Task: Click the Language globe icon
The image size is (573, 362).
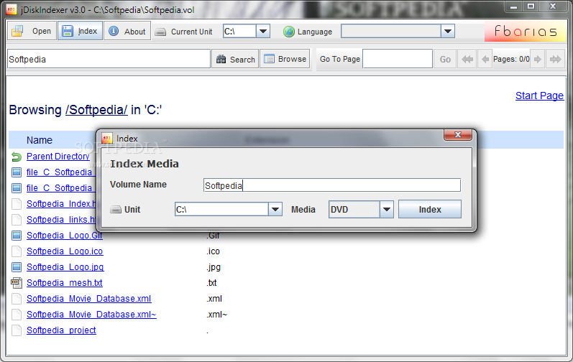Action: (289, 32)
